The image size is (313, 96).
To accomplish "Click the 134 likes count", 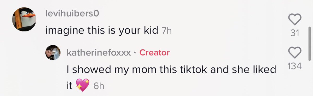I will coord(295,66).
